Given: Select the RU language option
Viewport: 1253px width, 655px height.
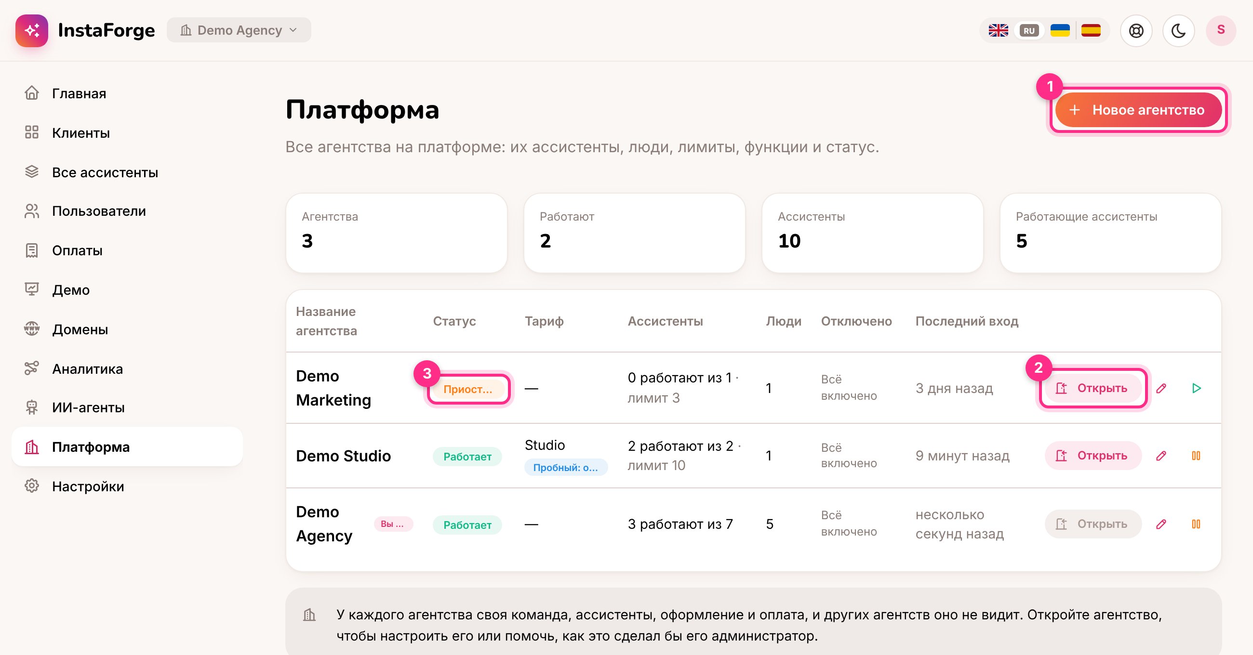Looking at the screenshot, I should [x=1029, y=31].
